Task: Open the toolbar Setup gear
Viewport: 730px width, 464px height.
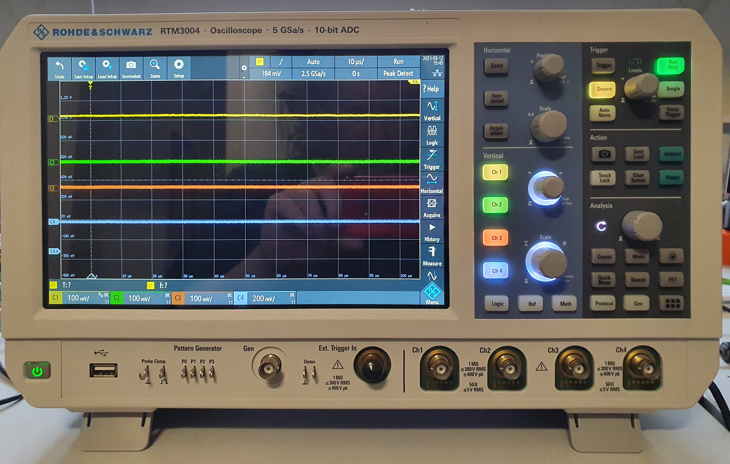Action: tap(179, 68)
